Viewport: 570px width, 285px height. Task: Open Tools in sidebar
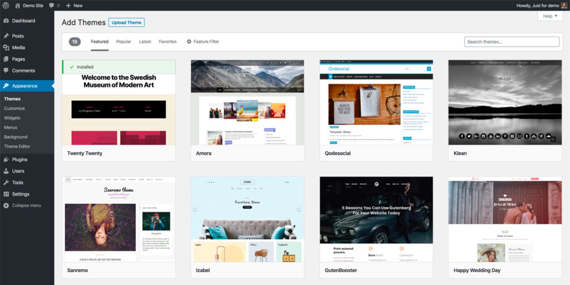(x=17, y=183)
